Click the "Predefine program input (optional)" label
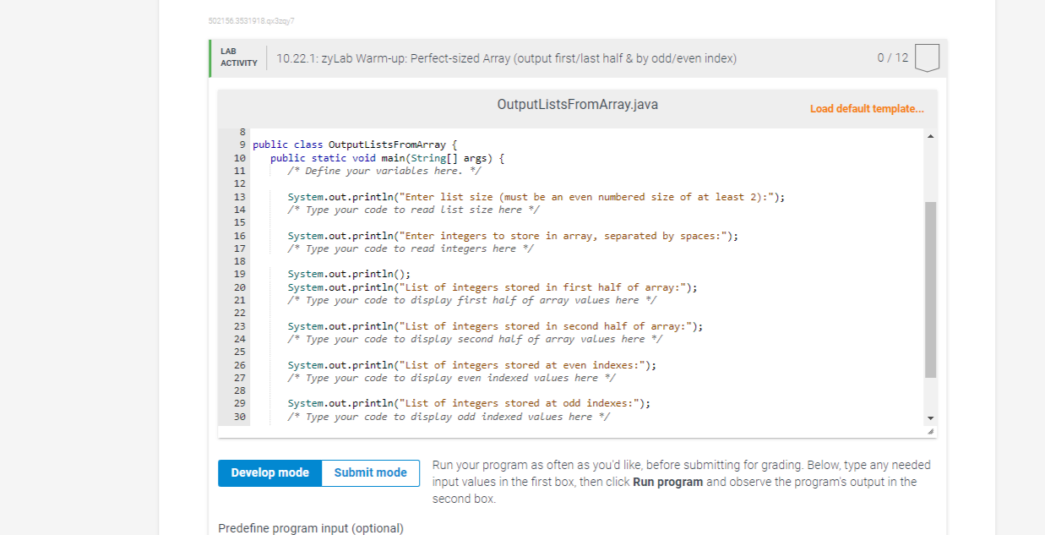 (x=311, y=527)
